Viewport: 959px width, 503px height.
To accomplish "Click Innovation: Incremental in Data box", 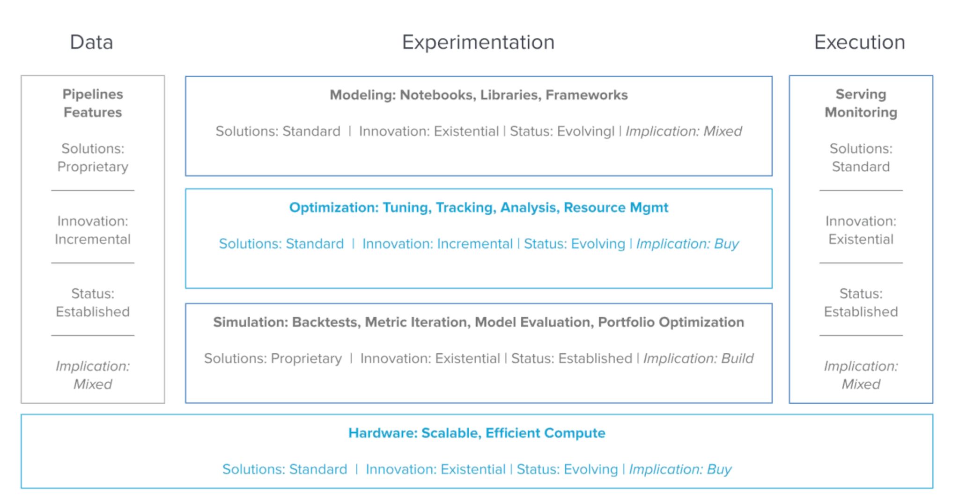I will coord(93,230).
